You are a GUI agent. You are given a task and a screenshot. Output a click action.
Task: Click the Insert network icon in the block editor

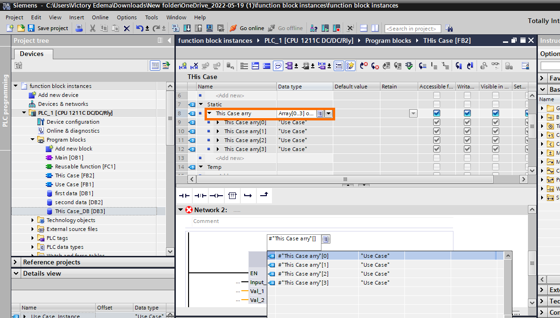pyautogui.click(x=184, y=66)
